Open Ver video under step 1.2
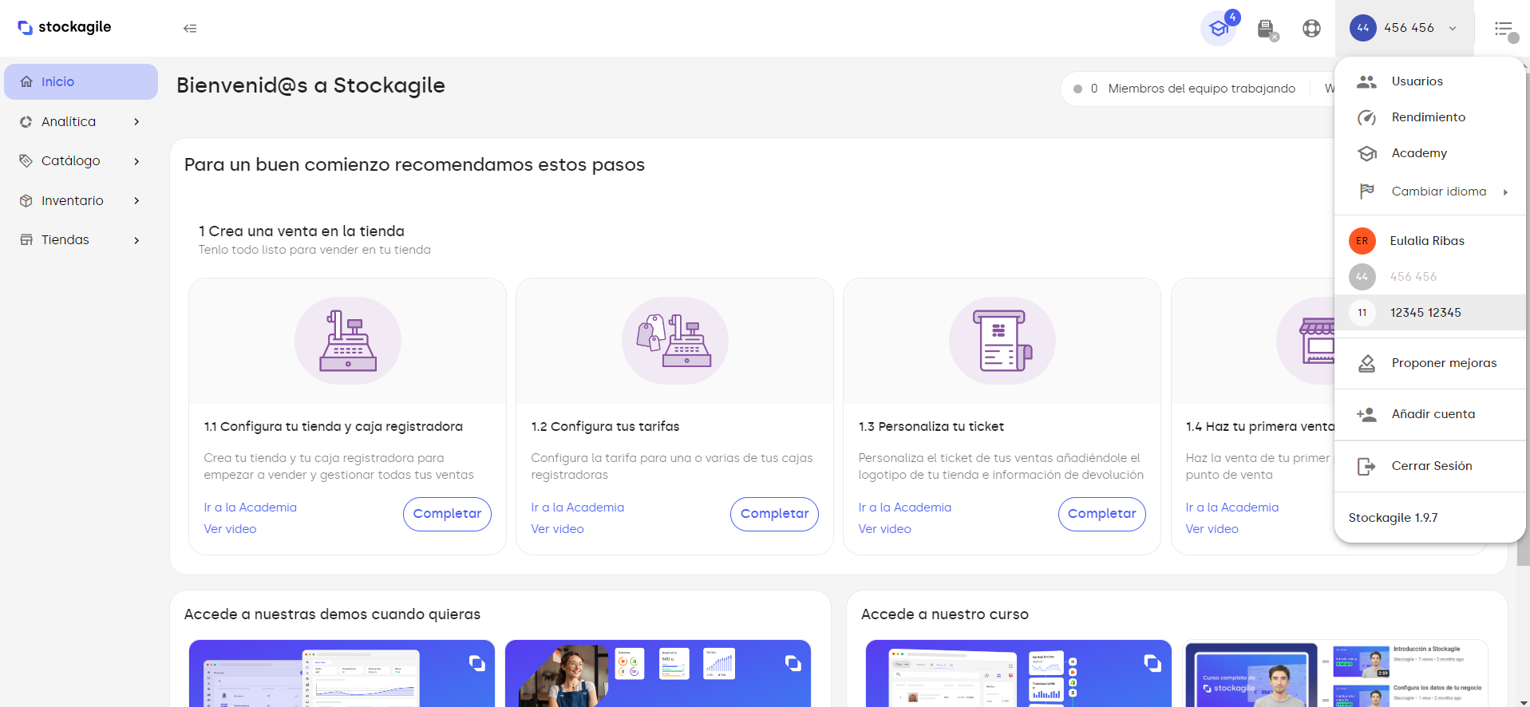The height and width of the screenshot is (707, 1530). coord(557,529)
